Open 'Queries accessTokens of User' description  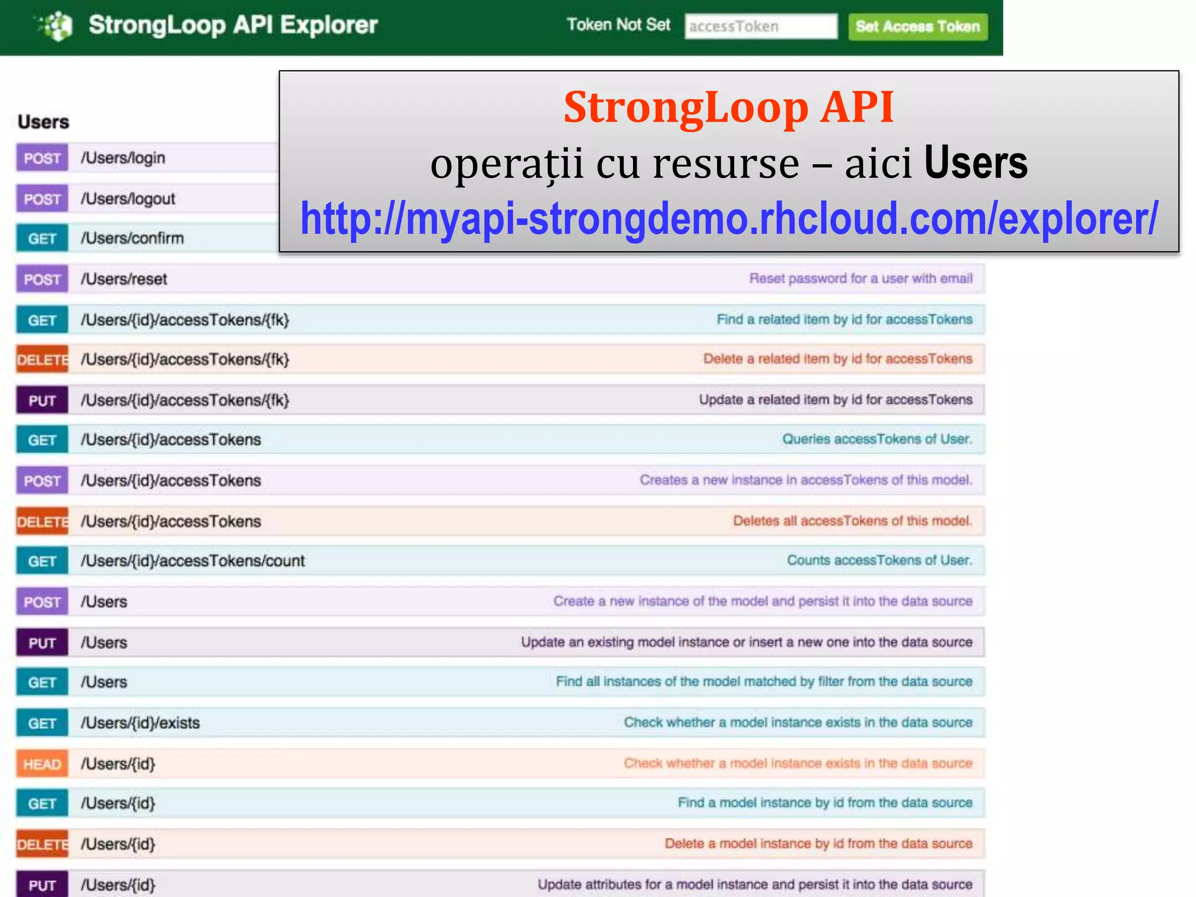point(877,439)
